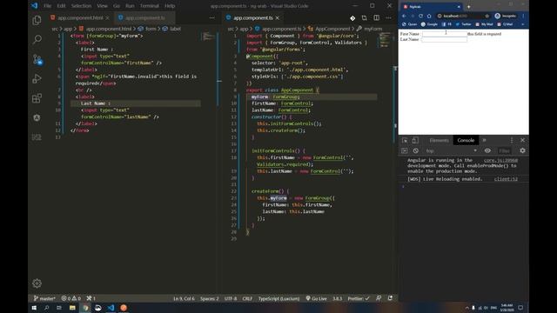Open the JavaScript context 'top' dropdown
The image size is (557, 313).
point(451,150)
